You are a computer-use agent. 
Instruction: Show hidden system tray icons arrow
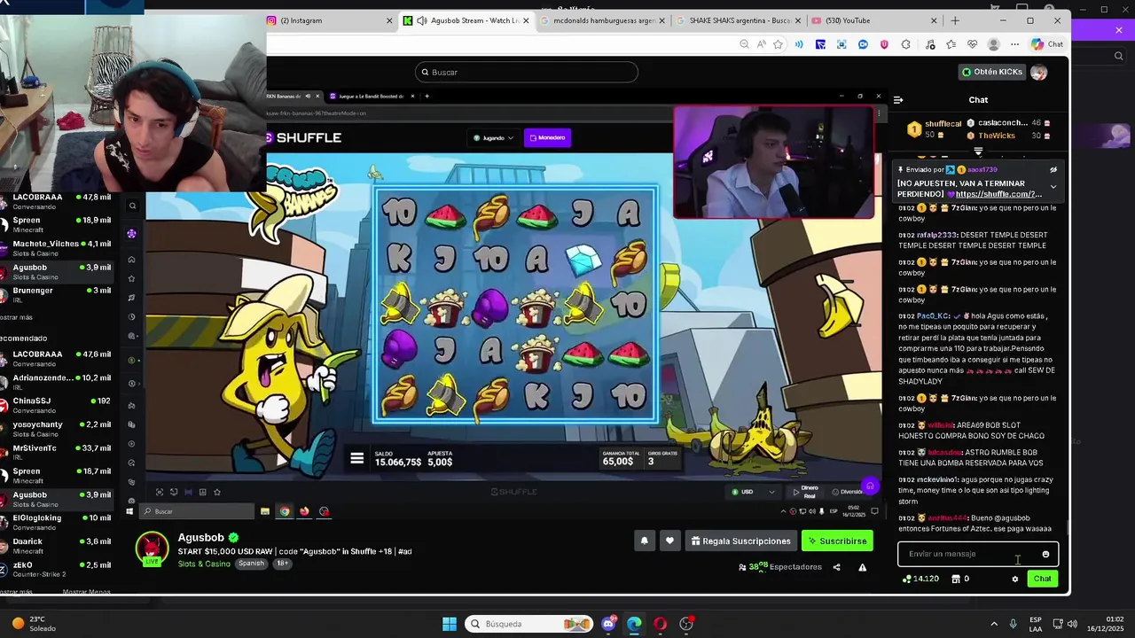993,624
